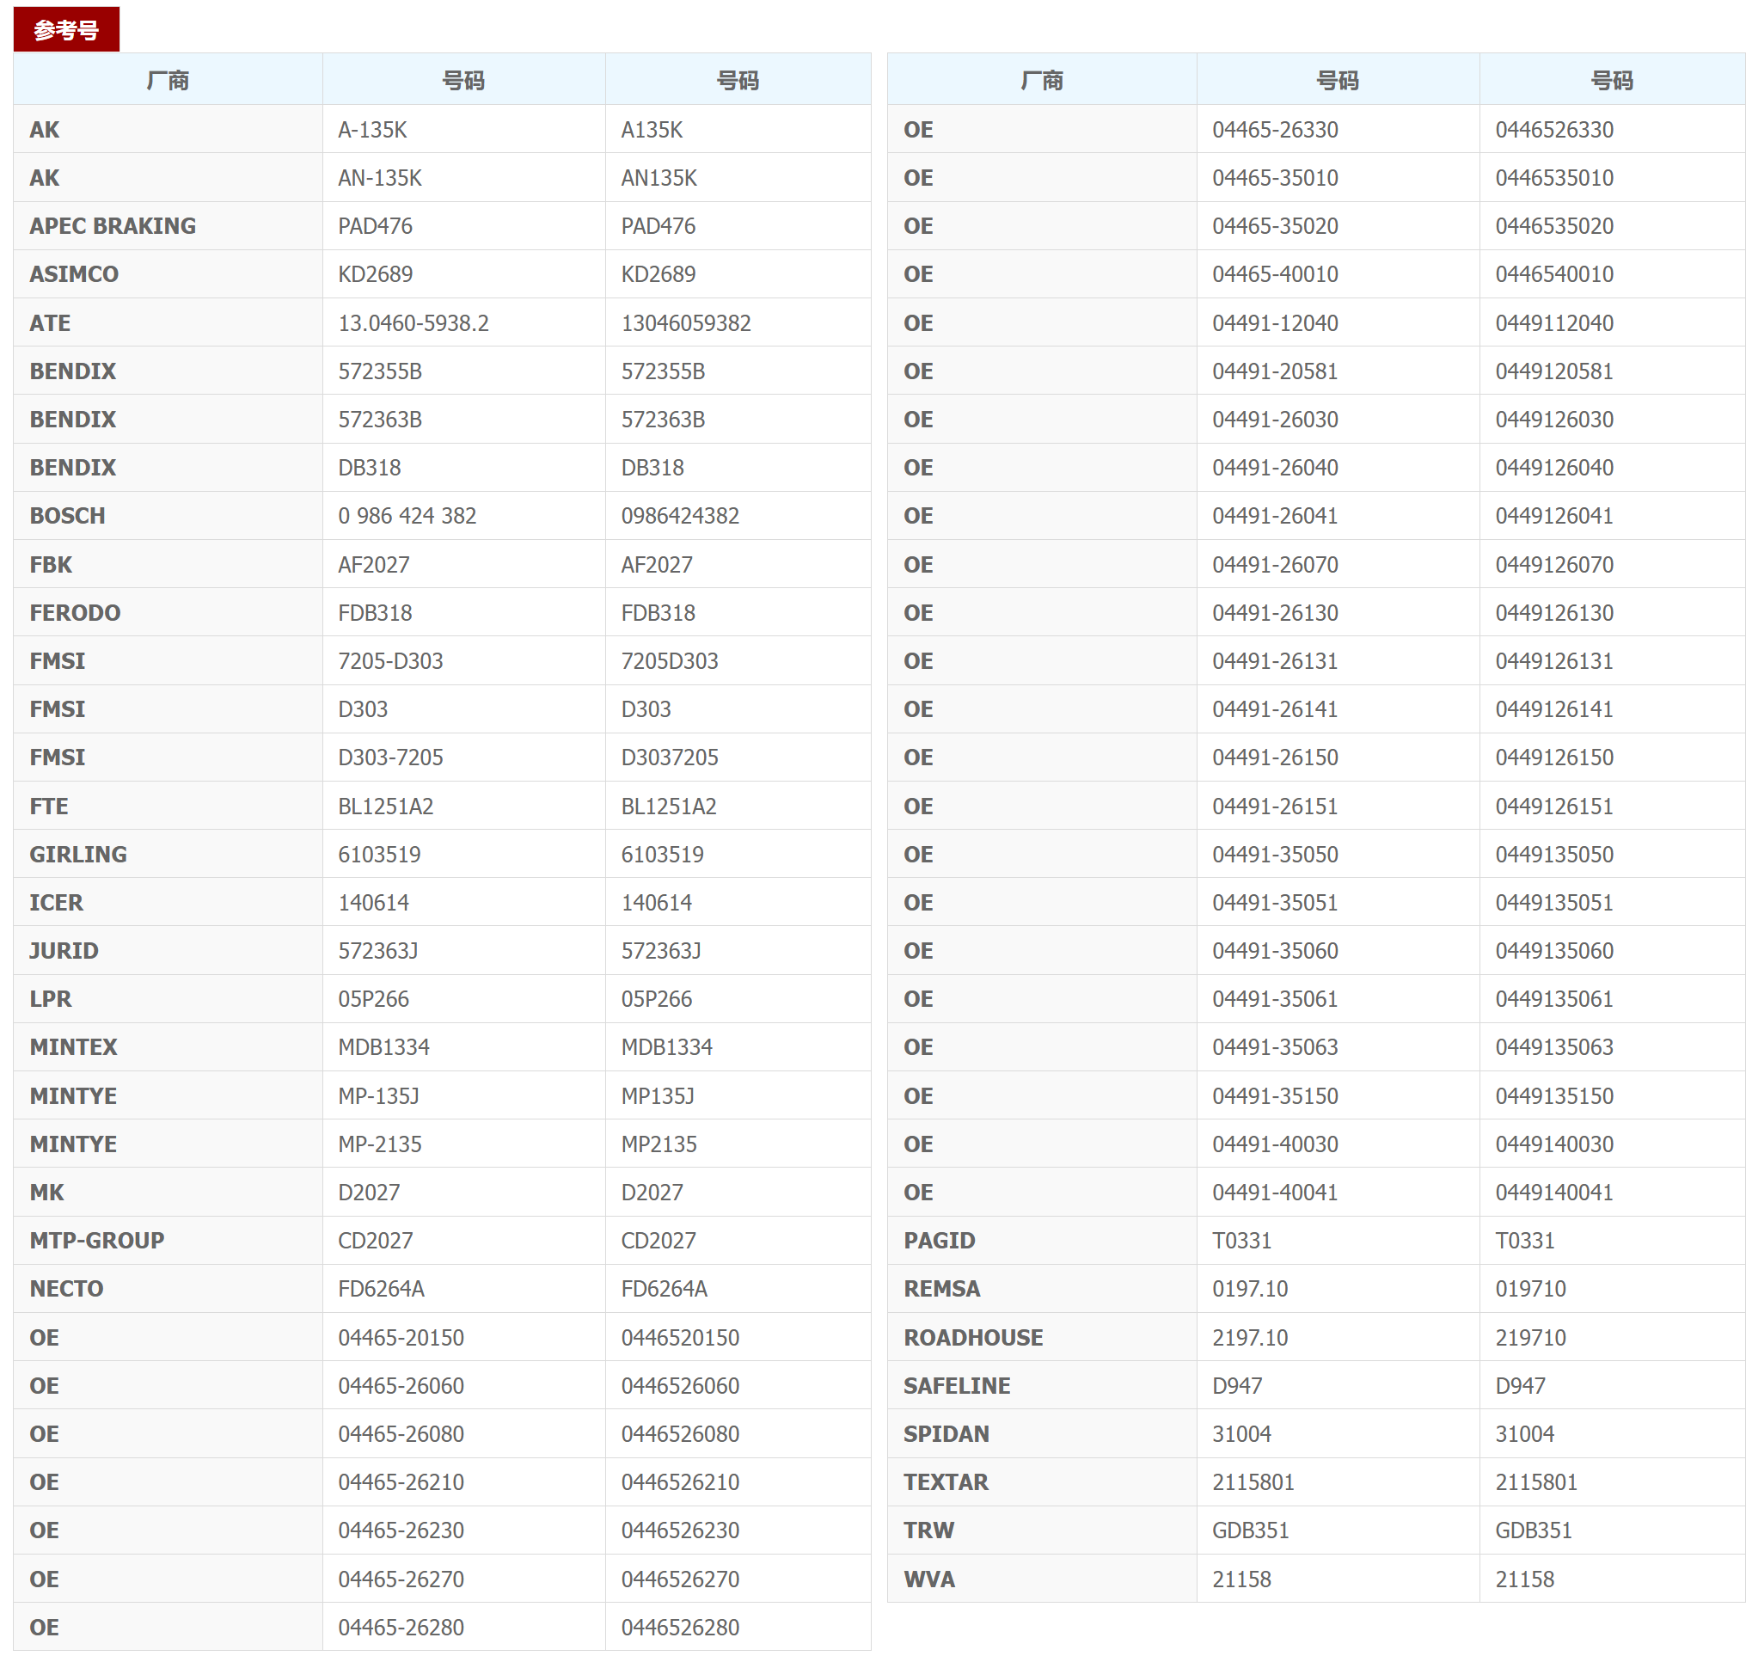Click TRW part number GDB351 in first column

[1250, 1530]
